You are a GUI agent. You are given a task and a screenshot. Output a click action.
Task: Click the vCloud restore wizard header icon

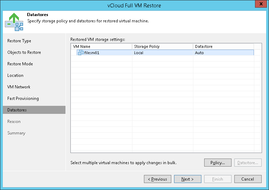pos(14,22)
